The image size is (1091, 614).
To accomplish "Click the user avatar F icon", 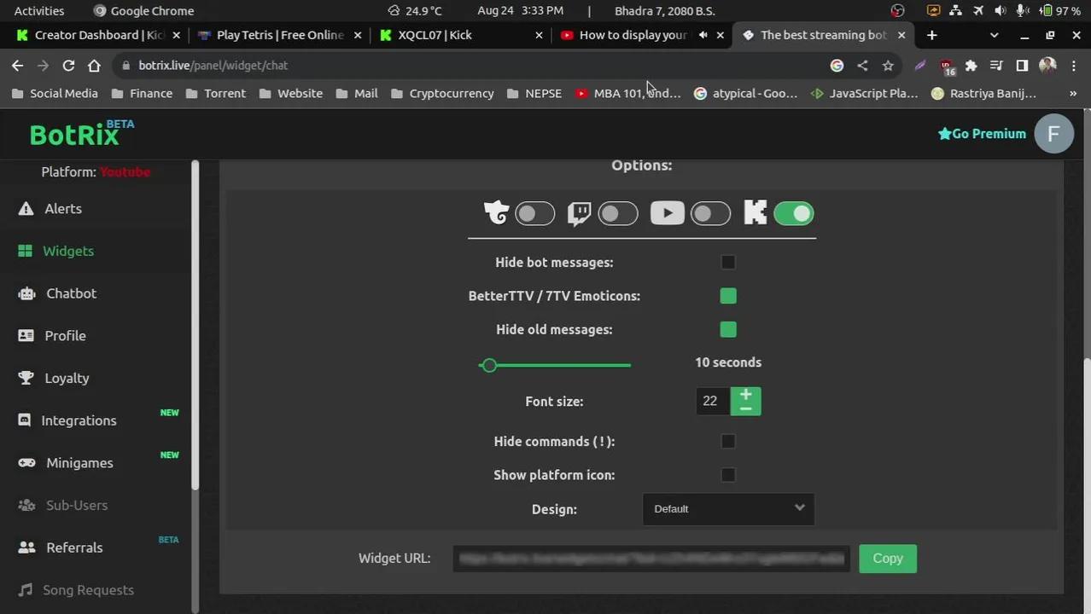I will click(1053, 134).
